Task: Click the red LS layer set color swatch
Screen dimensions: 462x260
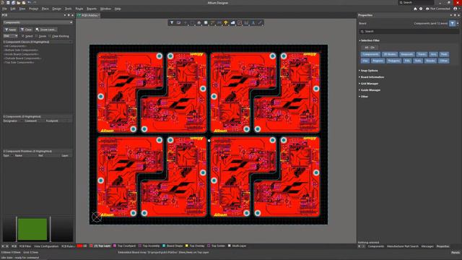Action: (x=79, y=246)
